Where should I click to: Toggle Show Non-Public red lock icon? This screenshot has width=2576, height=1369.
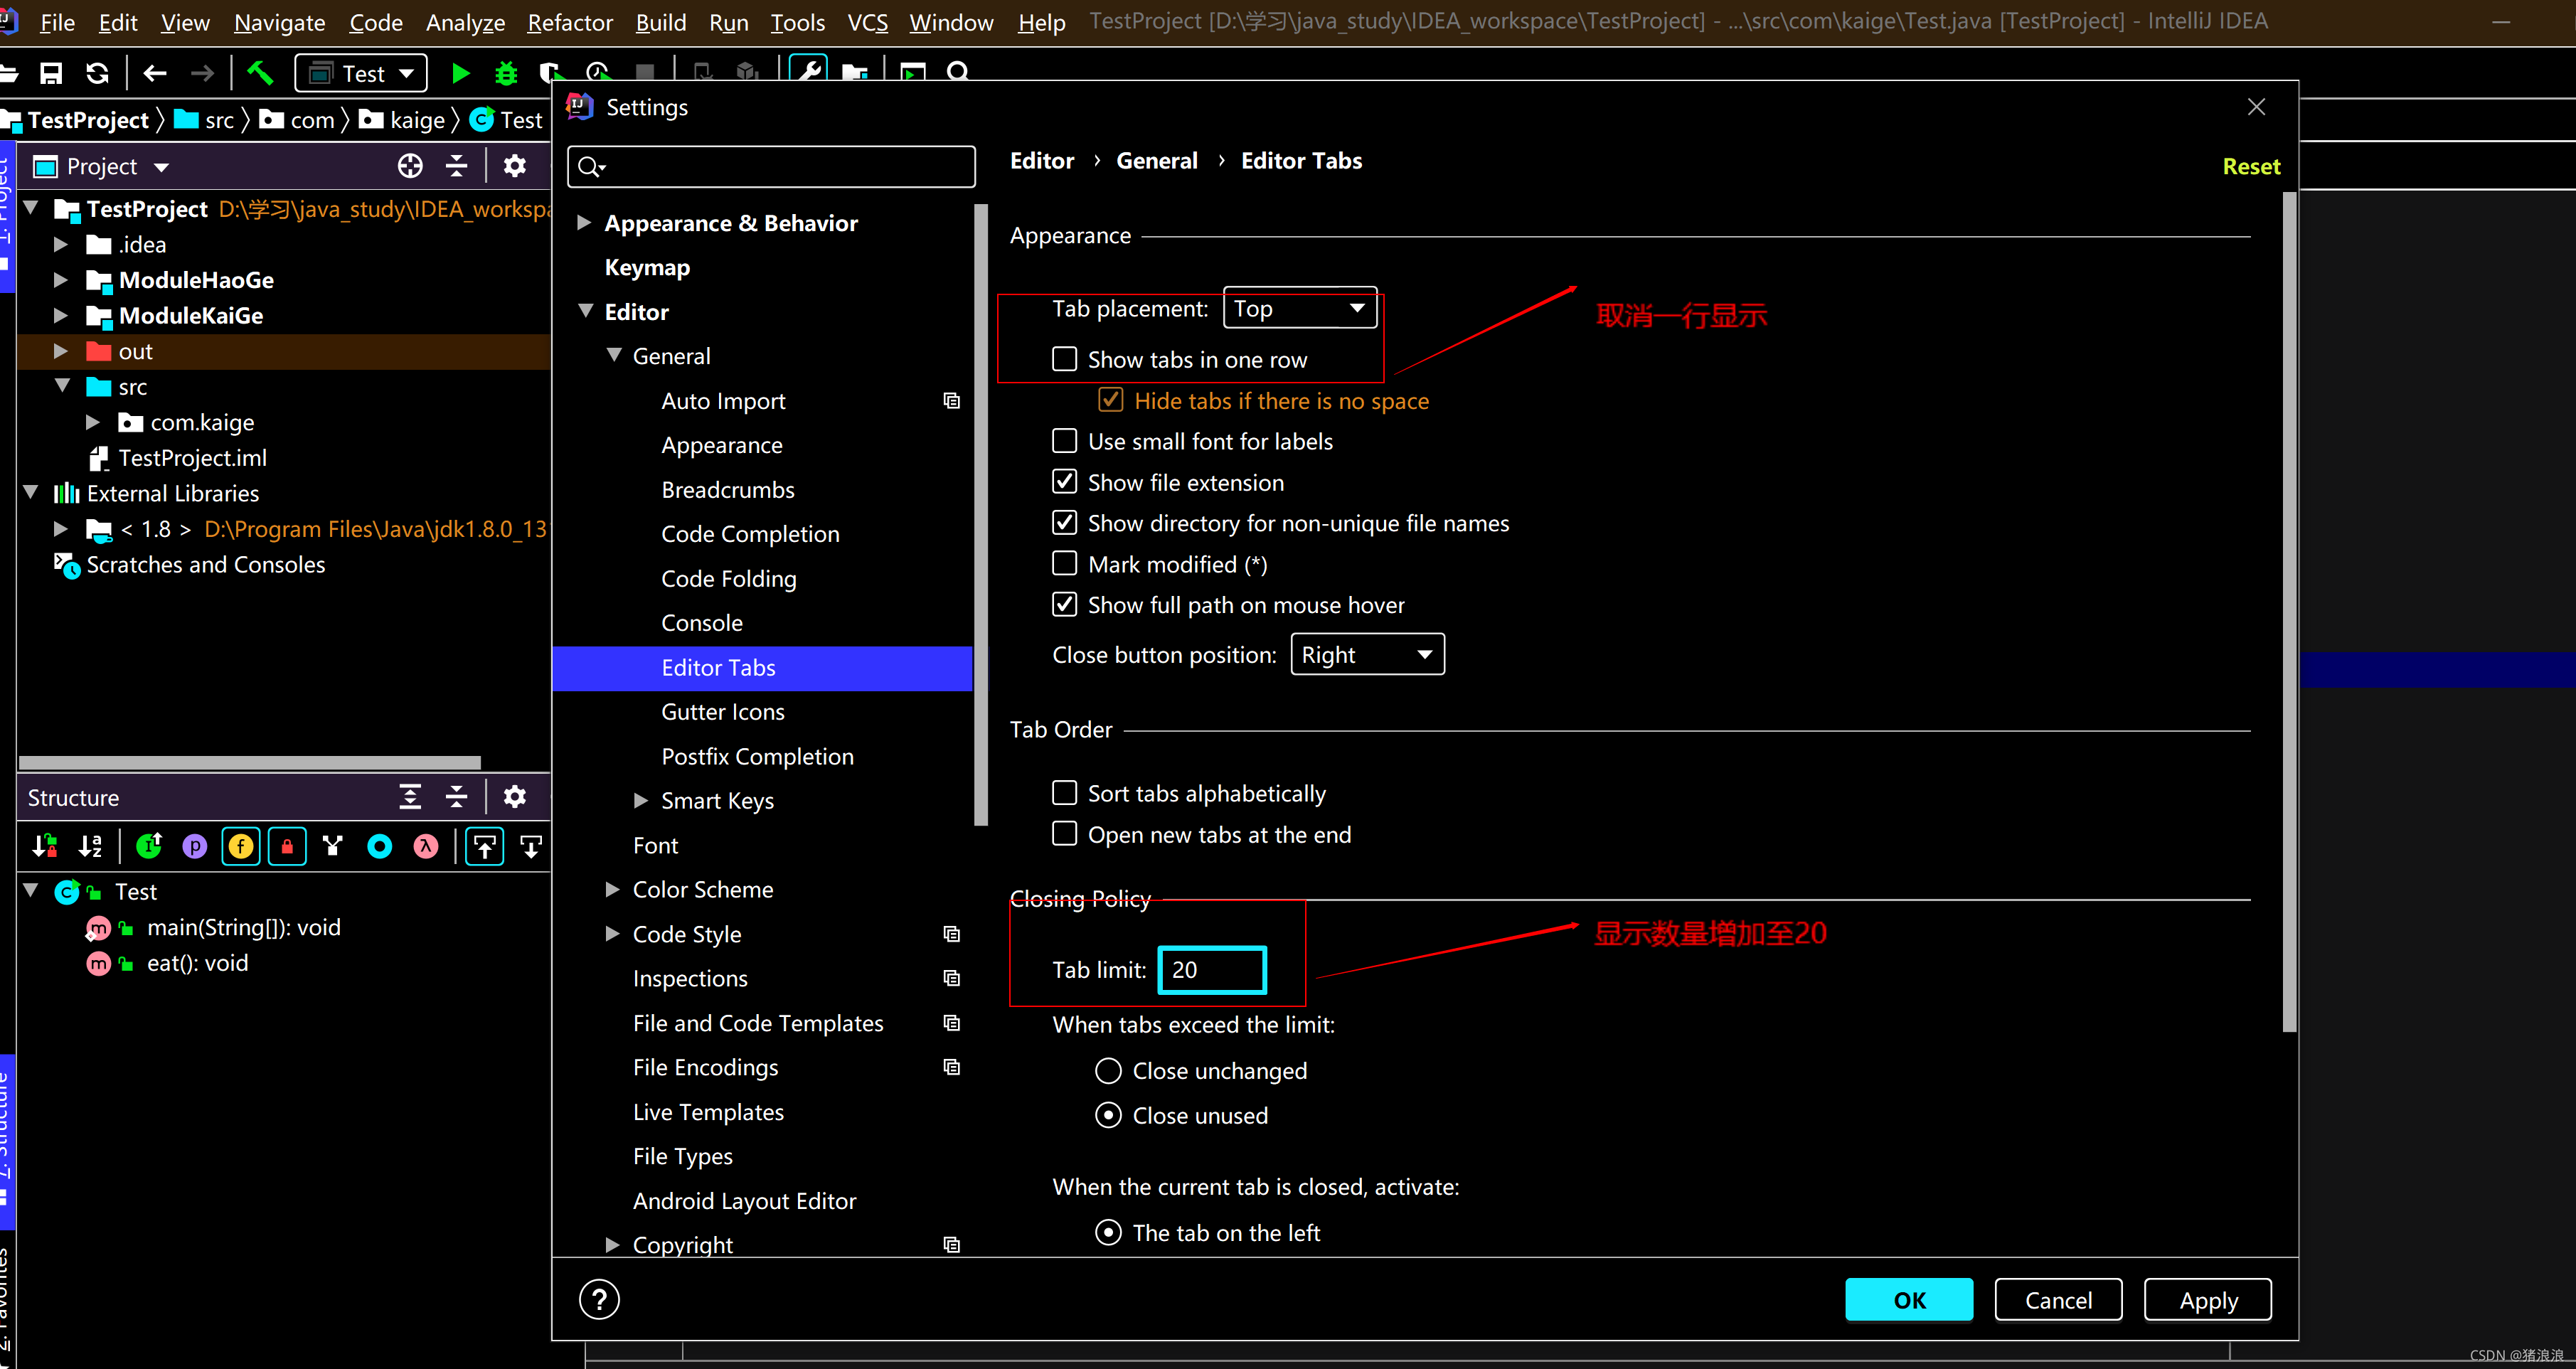(287, 846)
